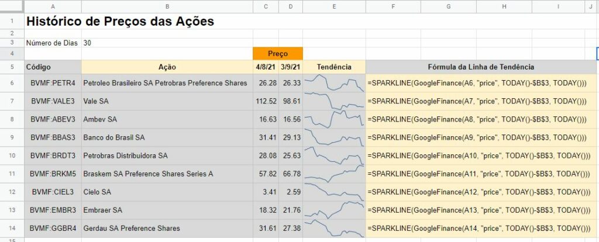Viewport: 599px width, 242px height.
Task: Select the row 6 header
Action: click(x=12, y=83)
